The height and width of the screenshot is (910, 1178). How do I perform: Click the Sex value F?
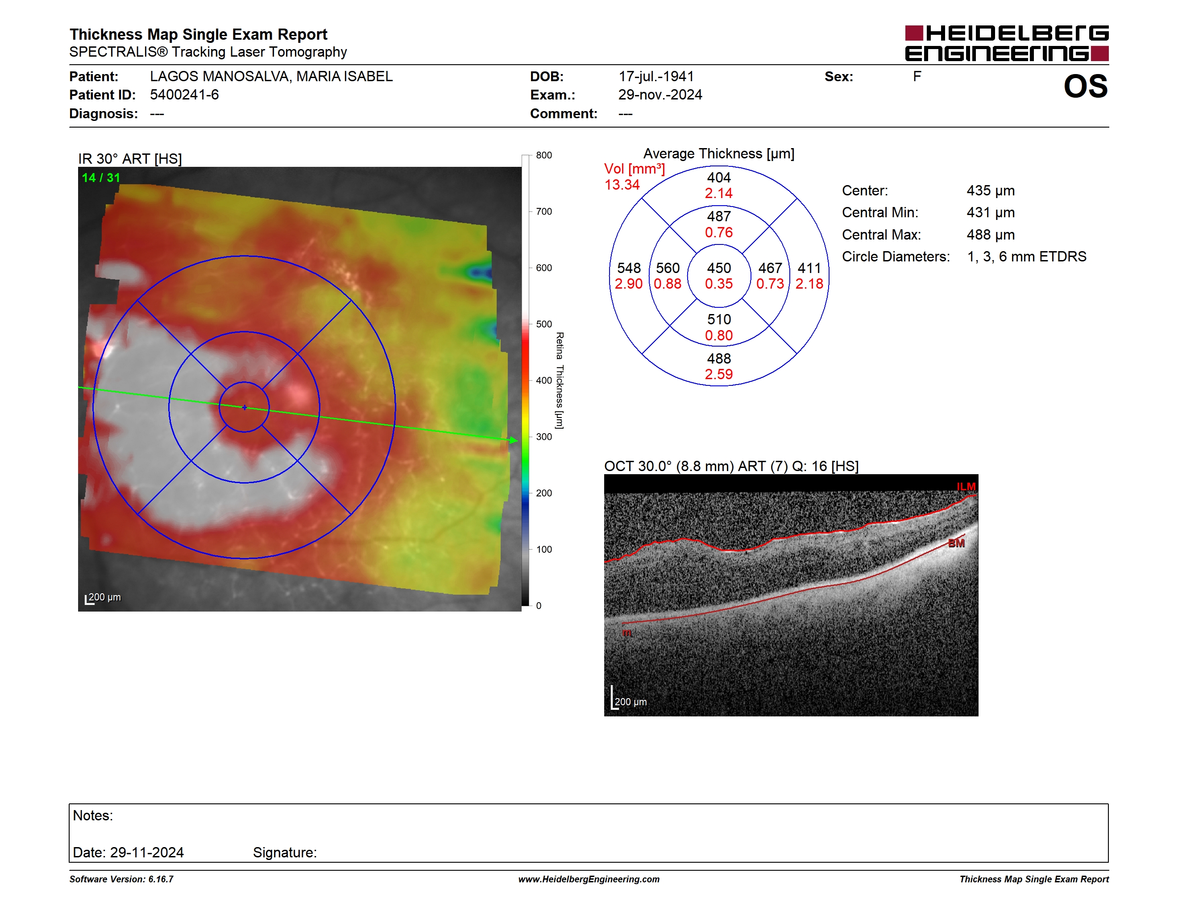coord(917,77)
